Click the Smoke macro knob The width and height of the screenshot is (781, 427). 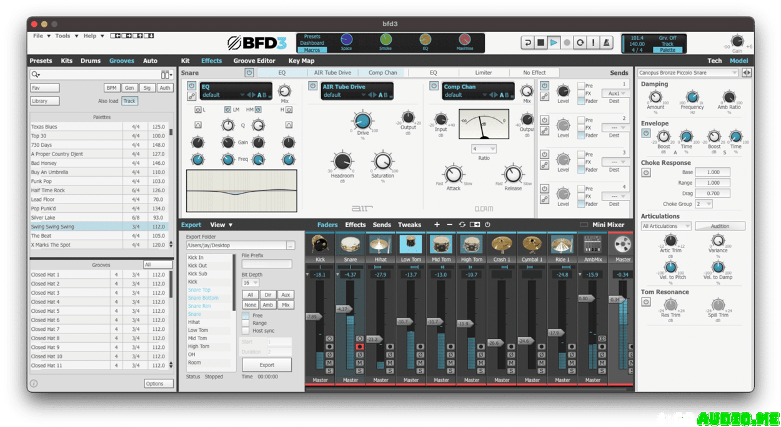(x=386, y=40)
